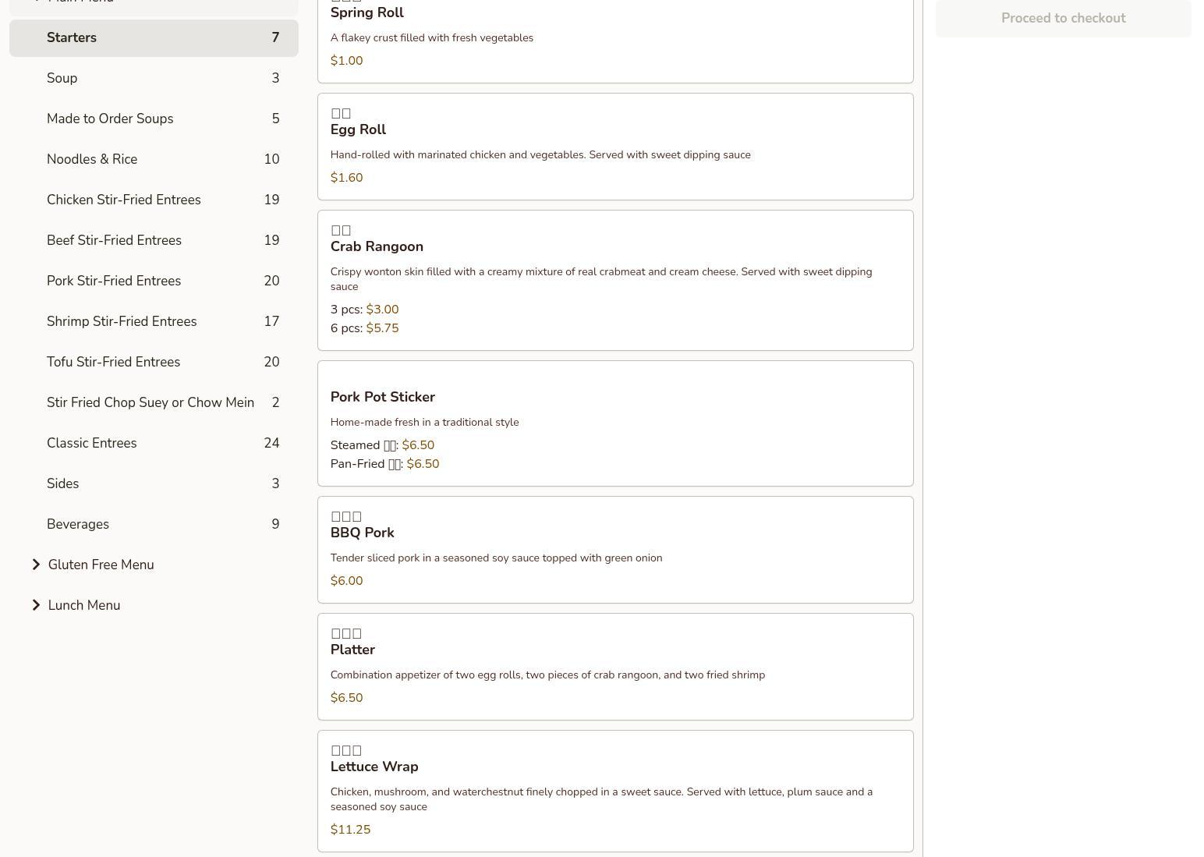The height and width of the screenshot is (857, 1204).
Task: Open the Soup category
Action: tap(154, 78)
